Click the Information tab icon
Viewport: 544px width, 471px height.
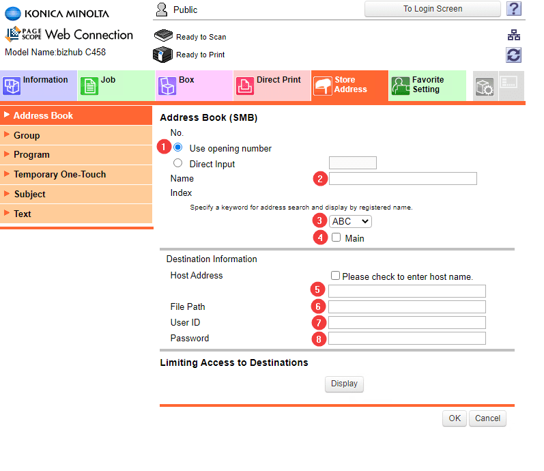click(12, 85)
